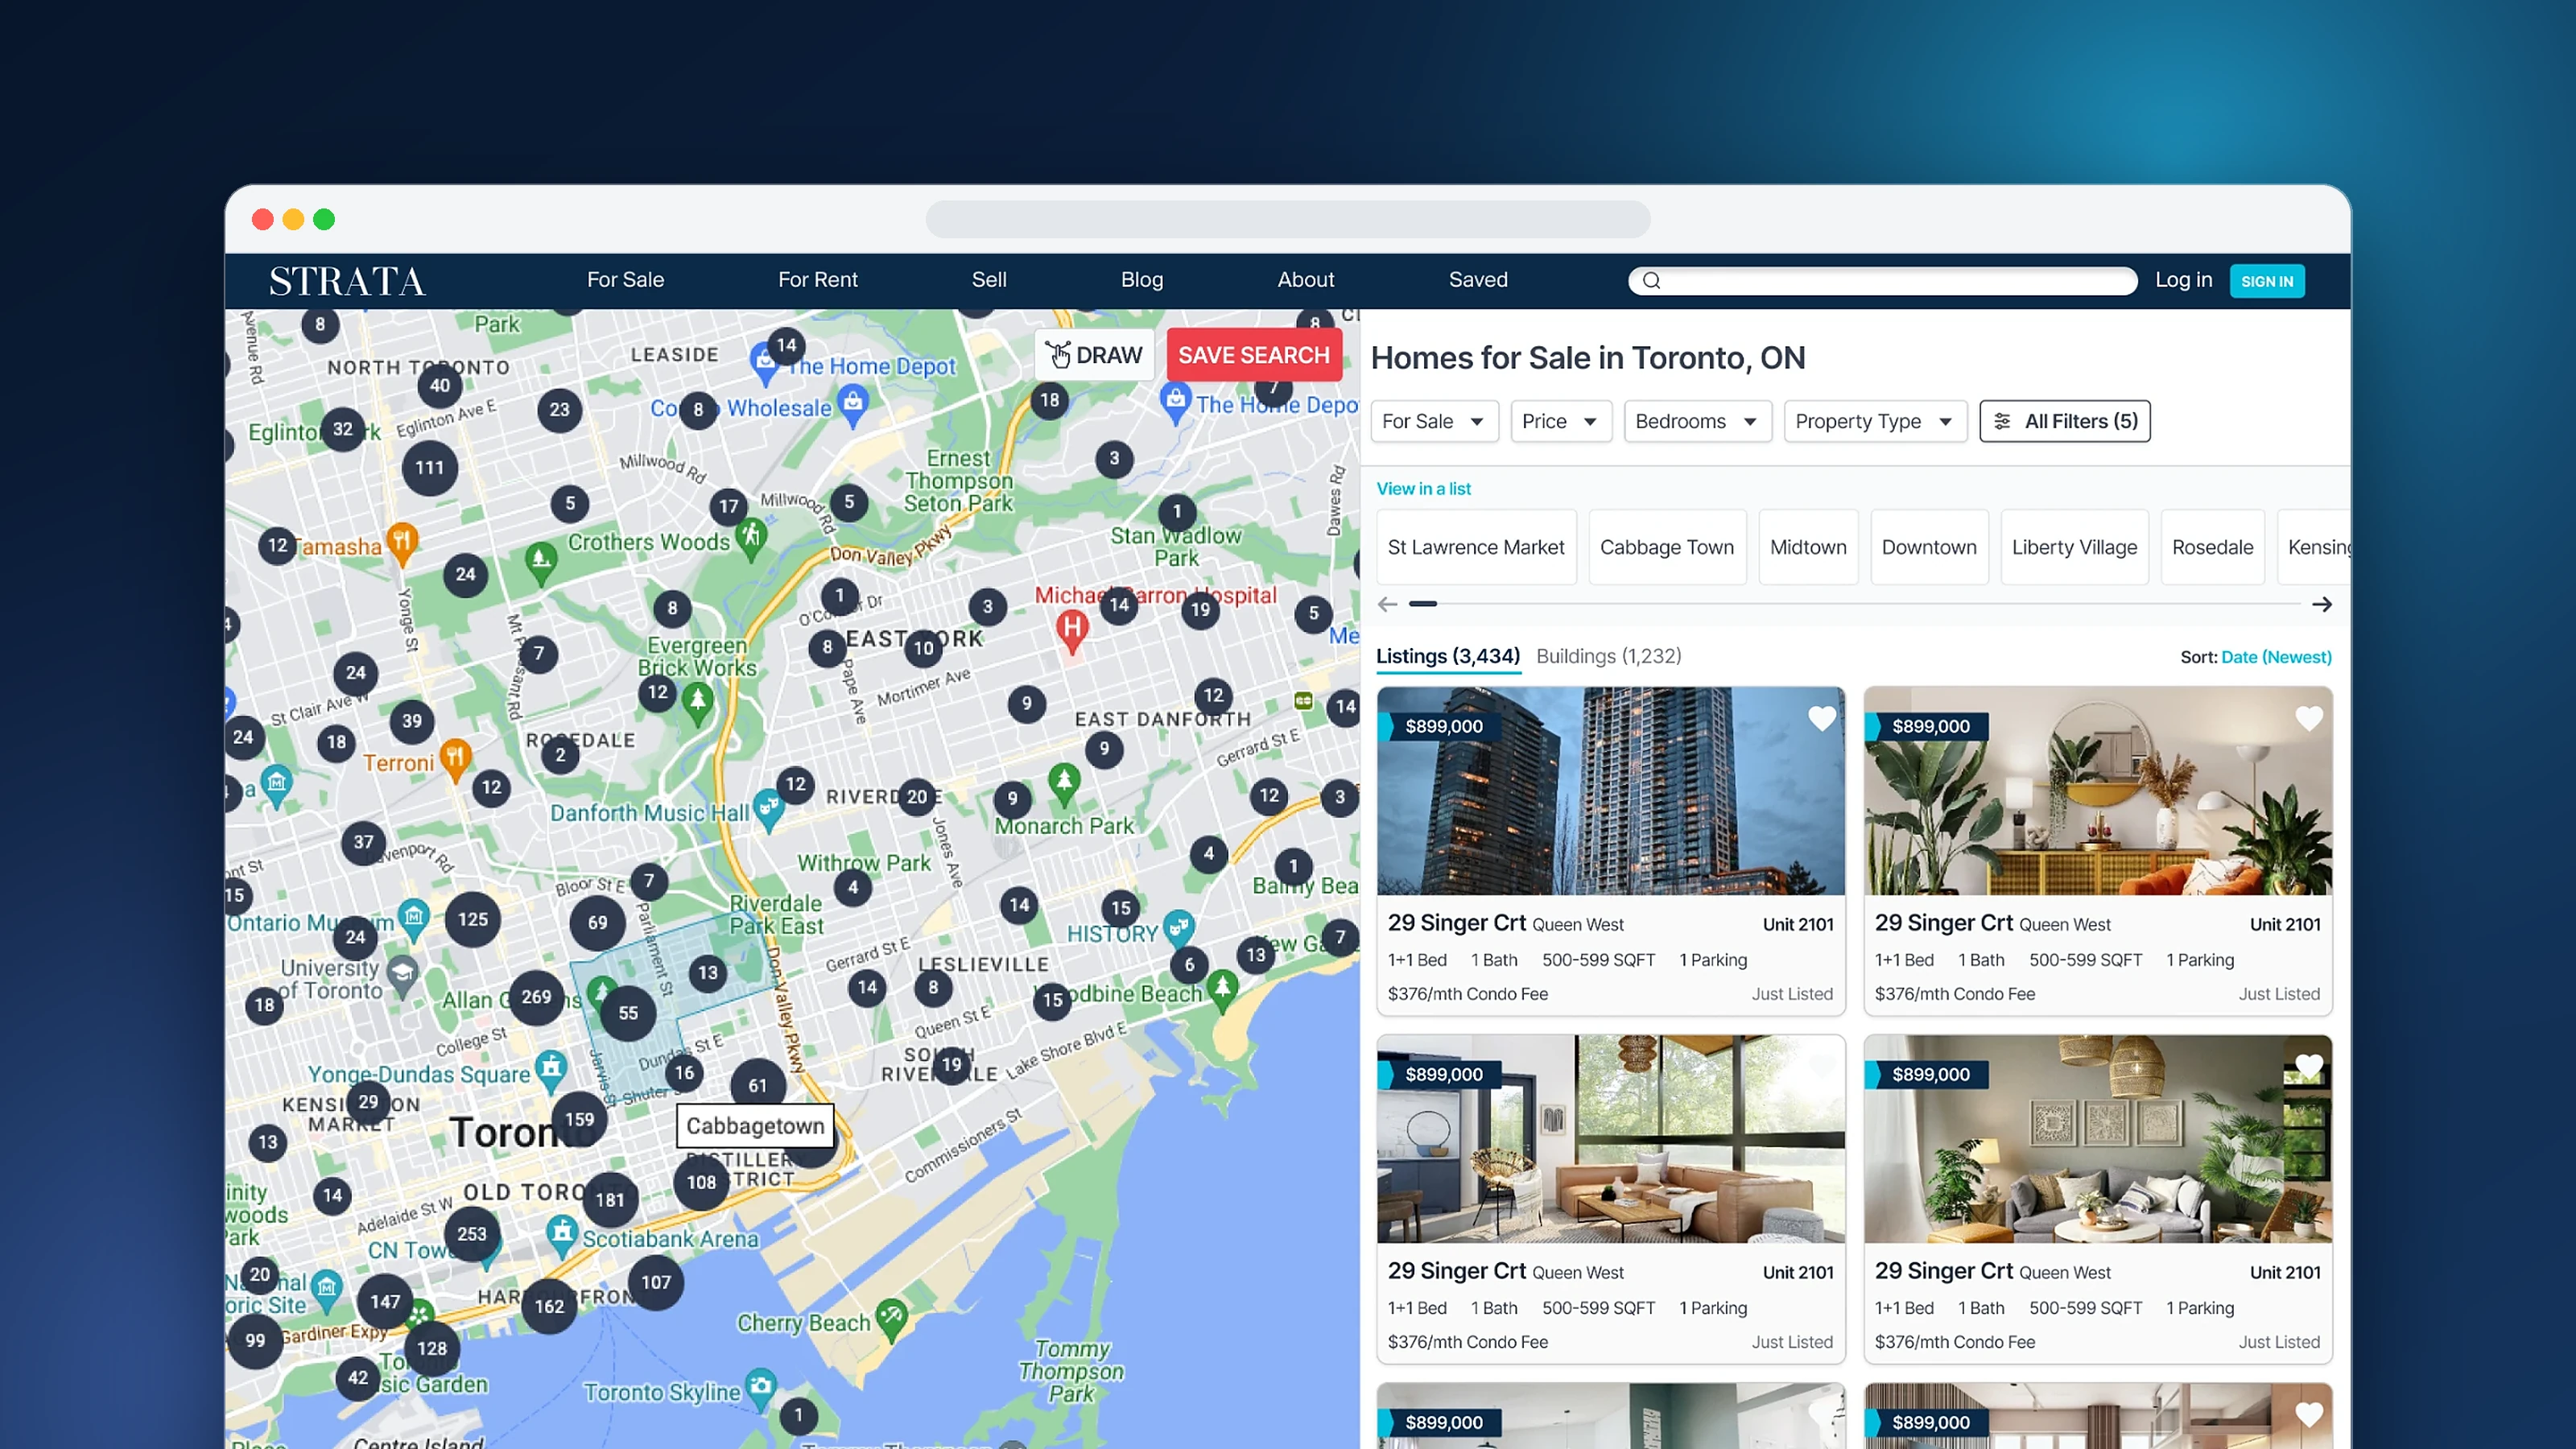Select the Liberty Village neighbourhood chip

(2074, 547)
